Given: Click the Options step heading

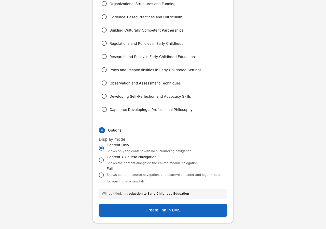Looking at the screenshot, I should pyautogui.click(x=115, y=130).
